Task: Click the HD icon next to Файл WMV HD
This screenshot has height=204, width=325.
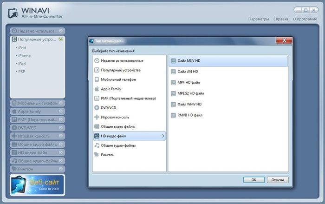Action: 173,104
